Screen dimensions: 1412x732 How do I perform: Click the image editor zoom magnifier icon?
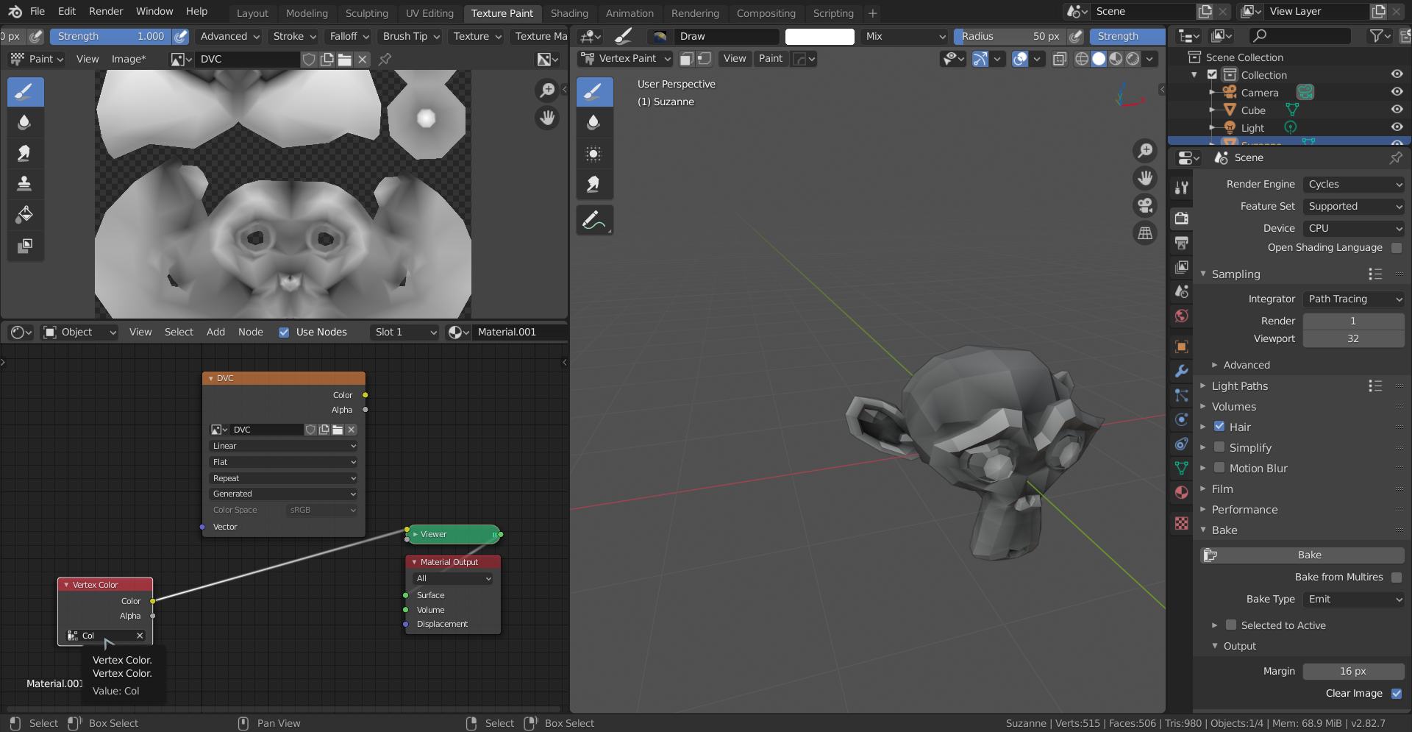(x=547, y=90)
